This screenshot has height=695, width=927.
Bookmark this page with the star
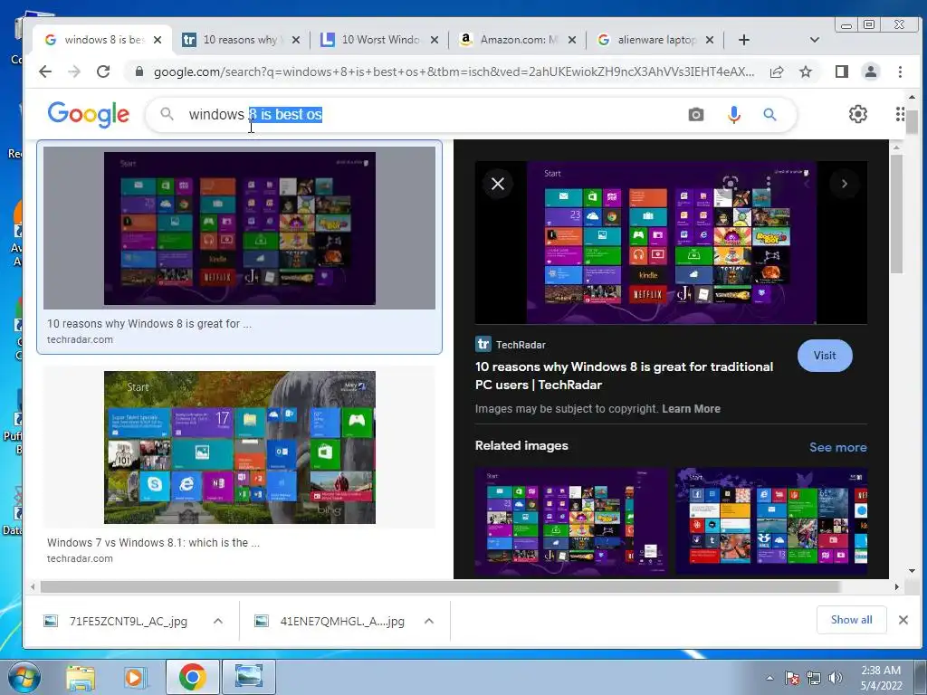[x=806, y=72]
